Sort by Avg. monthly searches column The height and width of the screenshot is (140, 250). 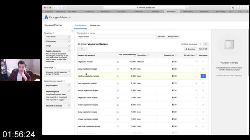[127, 54]
